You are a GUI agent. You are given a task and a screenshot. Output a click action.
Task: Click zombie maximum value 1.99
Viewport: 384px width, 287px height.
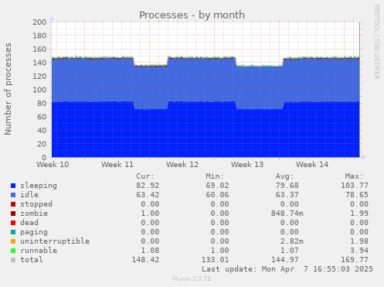[359, 214]
